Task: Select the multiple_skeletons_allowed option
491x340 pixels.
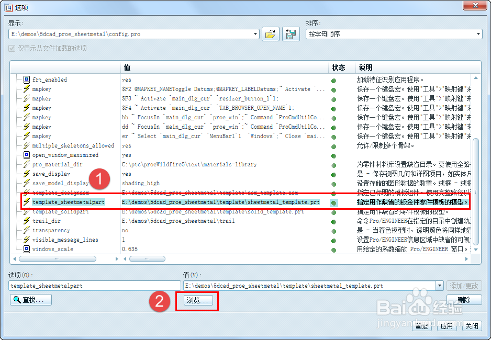Action: click(73, 145)
